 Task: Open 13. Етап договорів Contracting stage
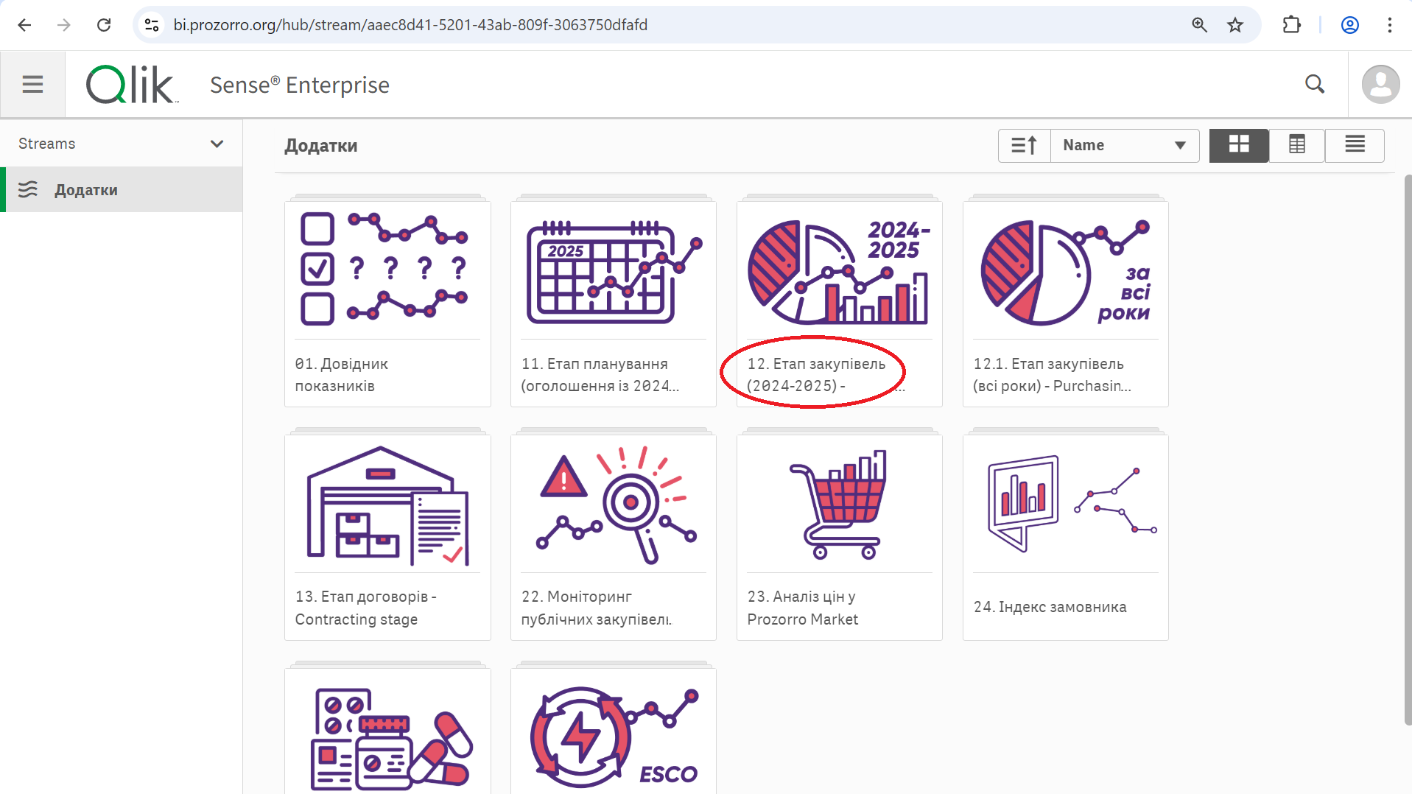point(387,535)
